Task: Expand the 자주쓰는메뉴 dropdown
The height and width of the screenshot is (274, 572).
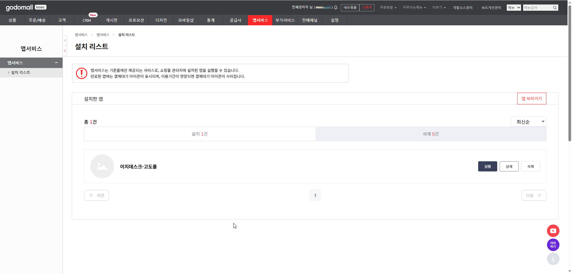Action: 414,7
